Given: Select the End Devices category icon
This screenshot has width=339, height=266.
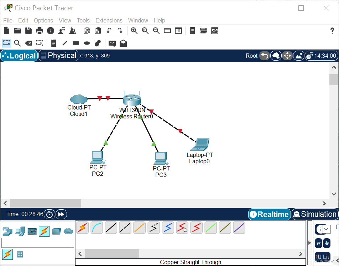Looking at the screenshot, I should click(x=20, y=231).
